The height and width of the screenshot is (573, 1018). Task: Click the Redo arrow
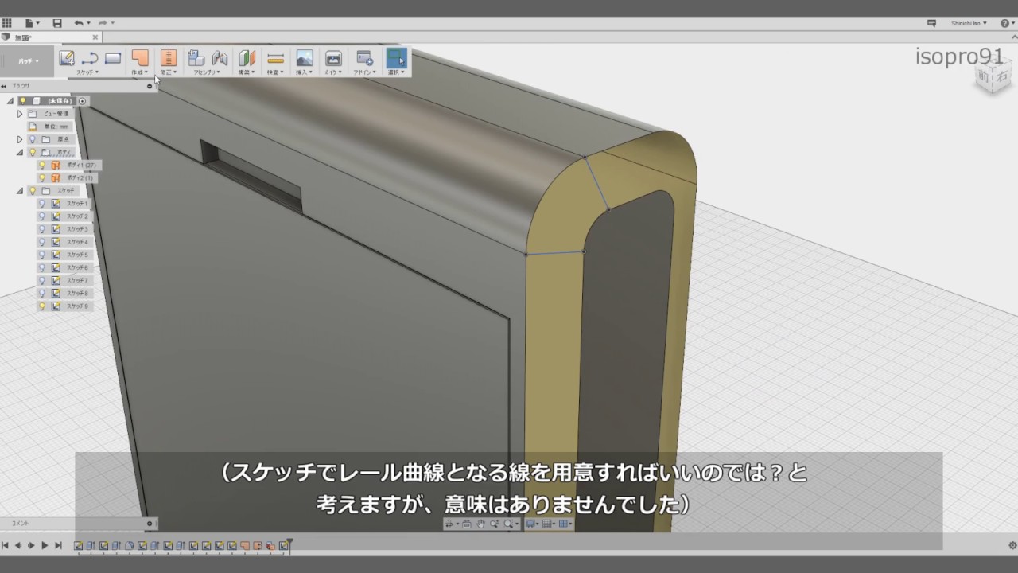click(103, 23)
